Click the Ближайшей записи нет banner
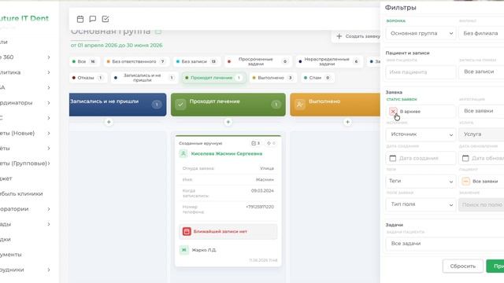The width and height of the screenshot is (504, 283). (228, 231)
